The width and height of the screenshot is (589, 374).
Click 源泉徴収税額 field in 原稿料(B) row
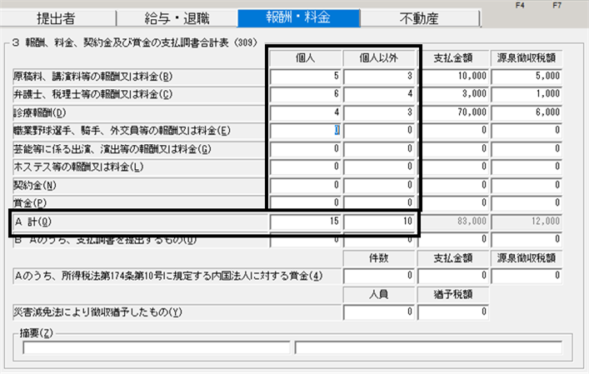click(527, 77)
